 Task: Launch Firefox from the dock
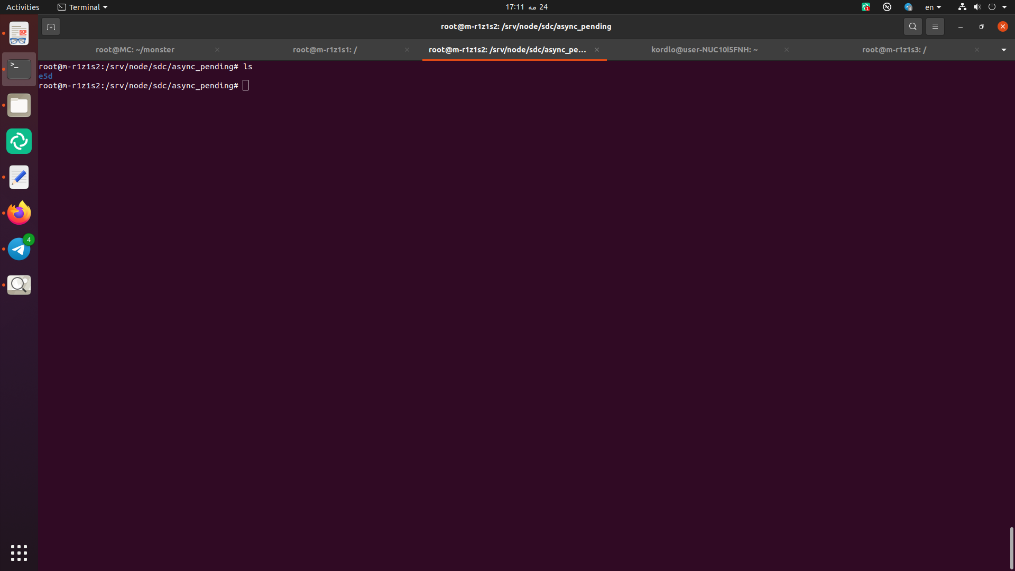tap(19, 213)
